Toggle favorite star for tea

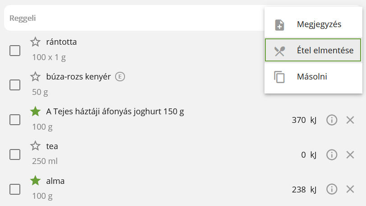click(x=35, y=146)
